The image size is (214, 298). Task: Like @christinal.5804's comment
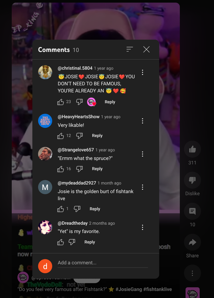click(61, 102)
